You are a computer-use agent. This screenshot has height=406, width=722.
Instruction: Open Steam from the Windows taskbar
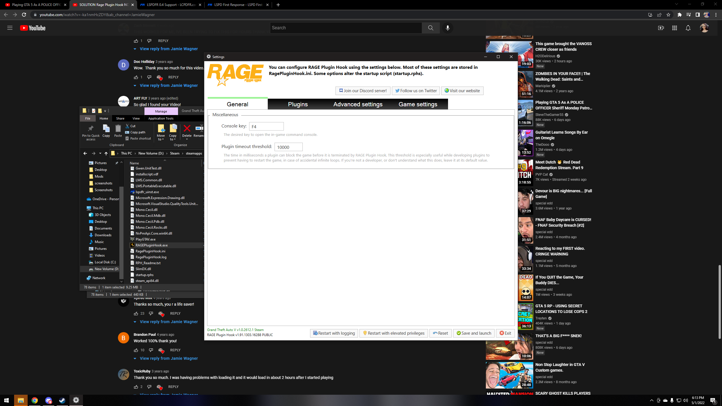tap(62, 400)
